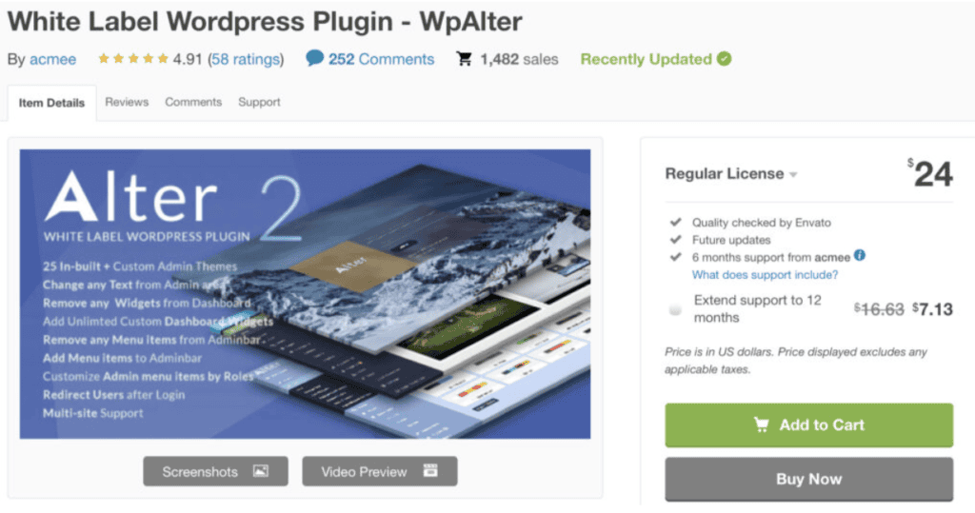975x513 pixels.
Task: Follow What does support include link
Action: click(x=765, y=275)
